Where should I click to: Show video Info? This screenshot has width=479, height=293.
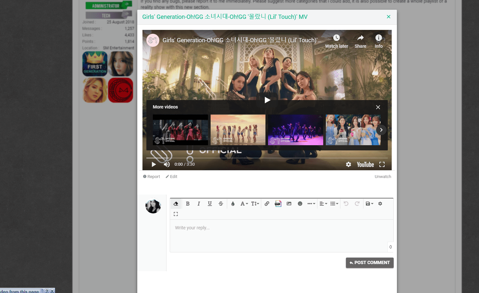click(x=378, y=41)
